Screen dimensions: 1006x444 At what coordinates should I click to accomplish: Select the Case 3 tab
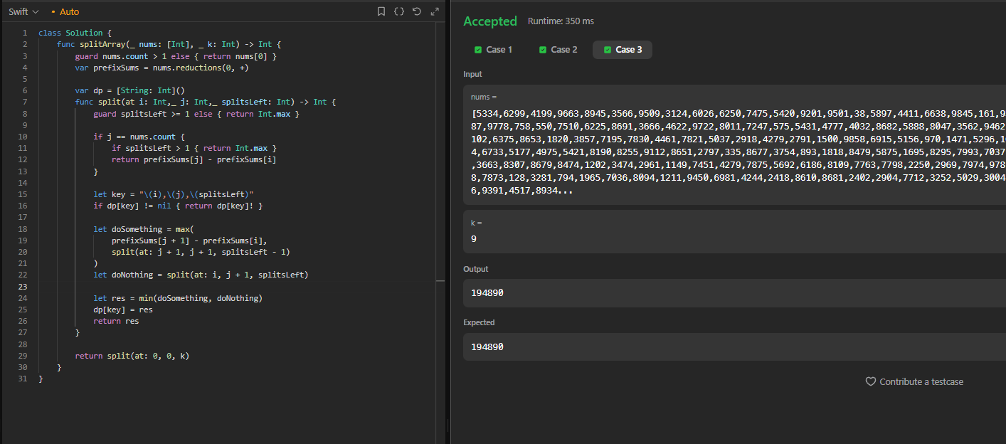[623, 50]
